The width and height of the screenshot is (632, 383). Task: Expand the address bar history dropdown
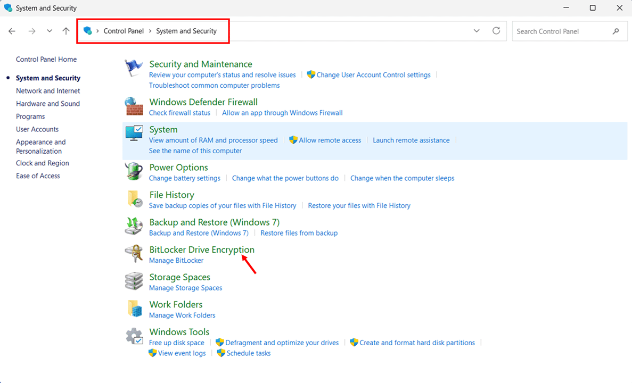pyautogui.click(x=477, y=31)
